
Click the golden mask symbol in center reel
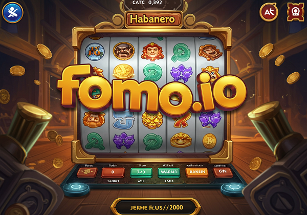[x=152, y=120]
